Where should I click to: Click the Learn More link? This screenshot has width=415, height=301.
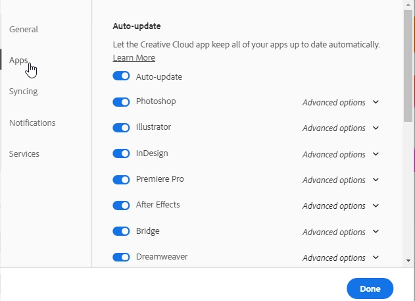pos(134,58)
